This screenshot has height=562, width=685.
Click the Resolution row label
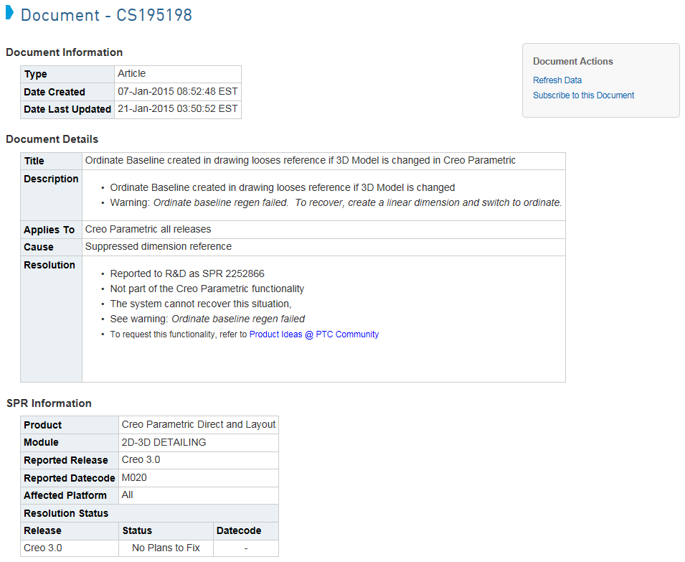pos(49,266)
